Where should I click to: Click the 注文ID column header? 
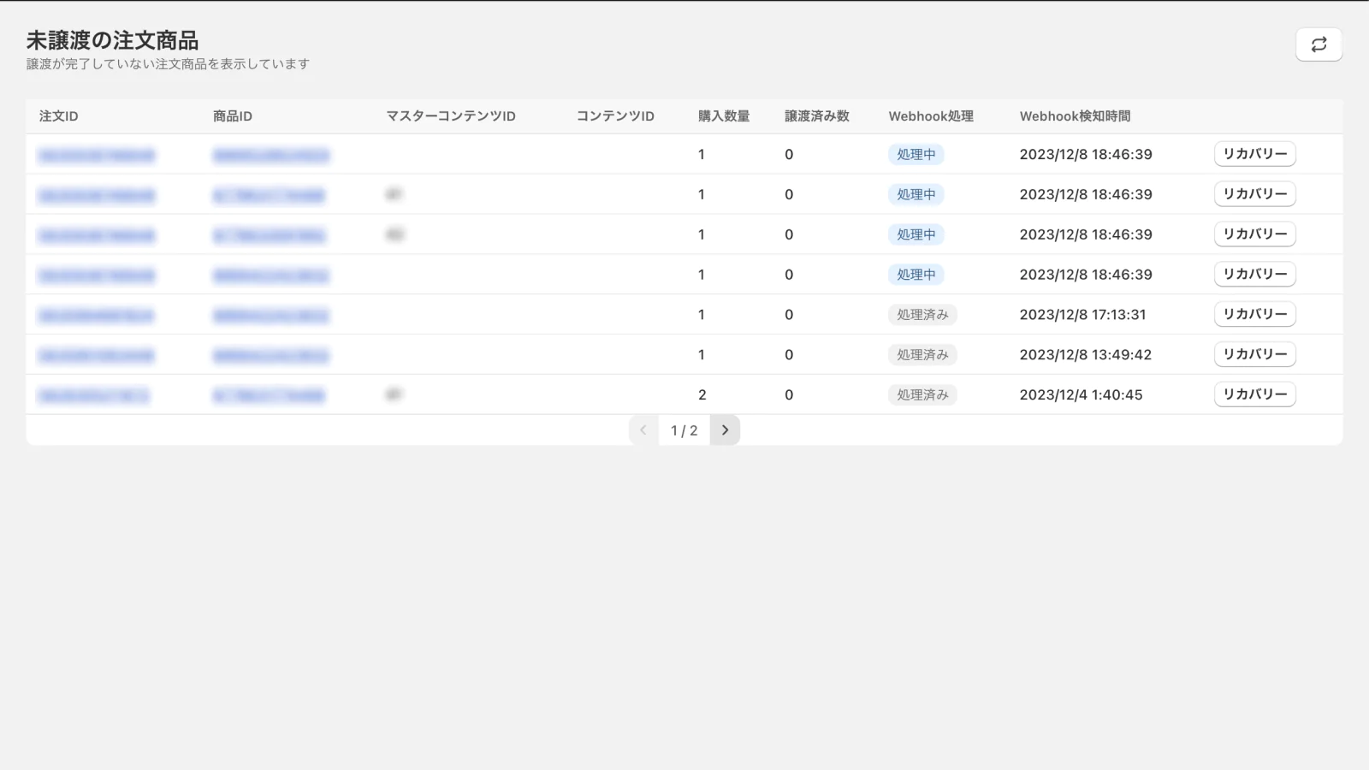pyautogui.click(x=58, y=116)
